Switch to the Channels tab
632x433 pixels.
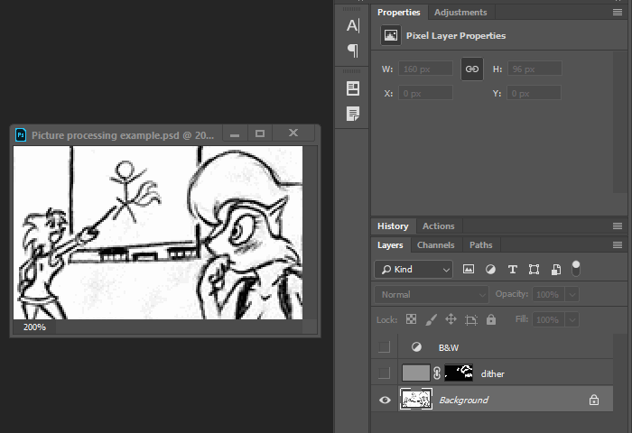435,244
